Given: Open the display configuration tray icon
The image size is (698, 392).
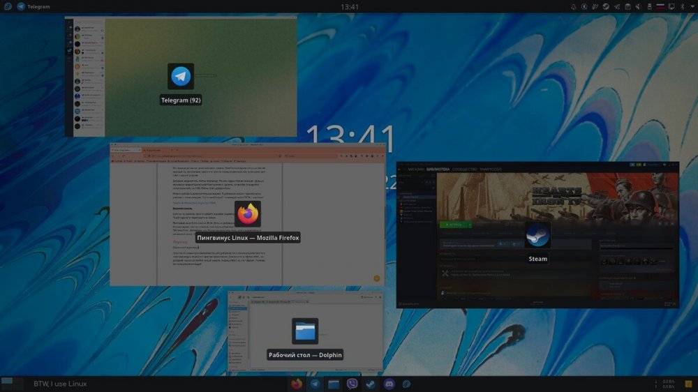Looking at the screenshot, I should click(671, 6).
